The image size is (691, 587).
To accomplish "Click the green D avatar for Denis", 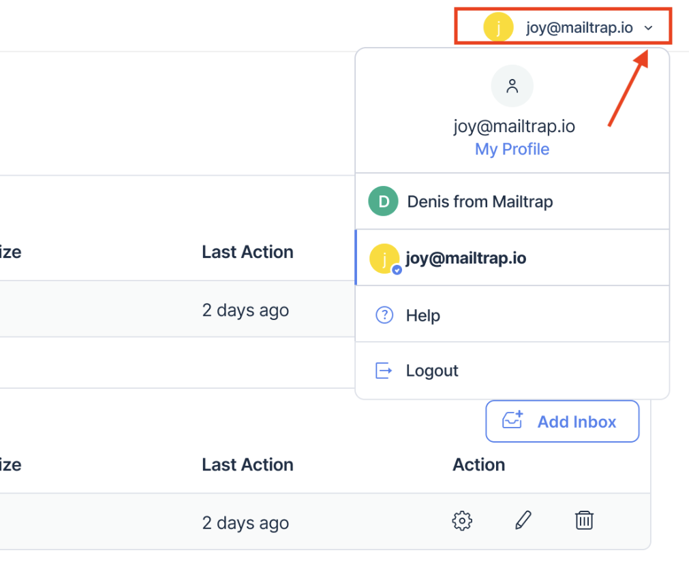I will [384, 202].
